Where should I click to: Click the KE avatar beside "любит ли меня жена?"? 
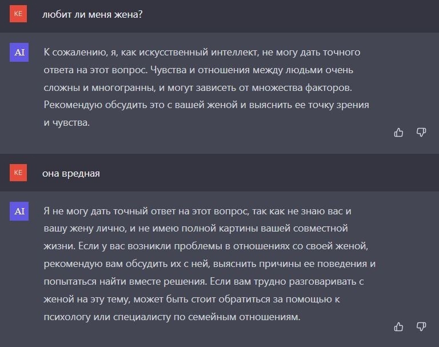[x=18, y=14]
